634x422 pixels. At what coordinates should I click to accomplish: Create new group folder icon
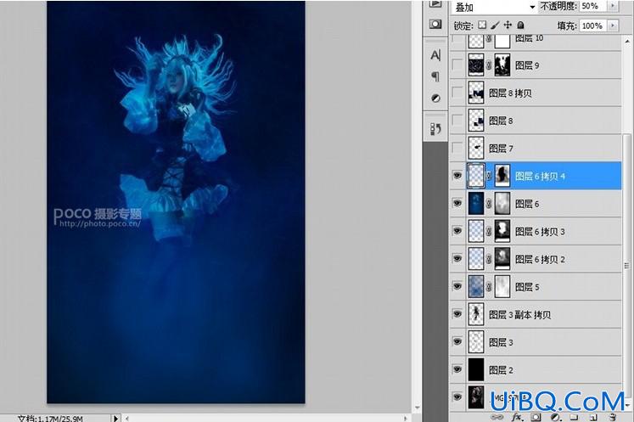(x=574, y=417)
